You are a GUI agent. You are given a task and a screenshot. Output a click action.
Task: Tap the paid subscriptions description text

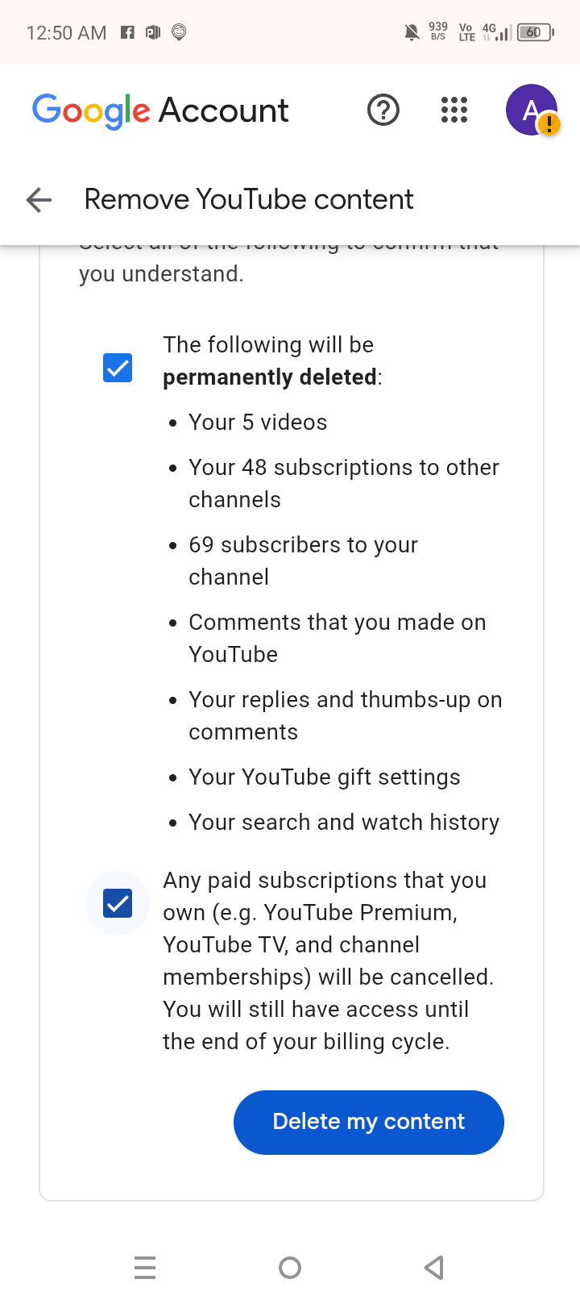click(x=329, y=960)
